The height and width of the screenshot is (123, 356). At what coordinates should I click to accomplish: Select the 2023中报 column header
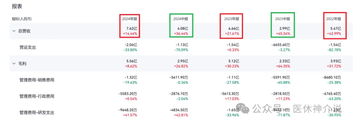tap(282, 19)
